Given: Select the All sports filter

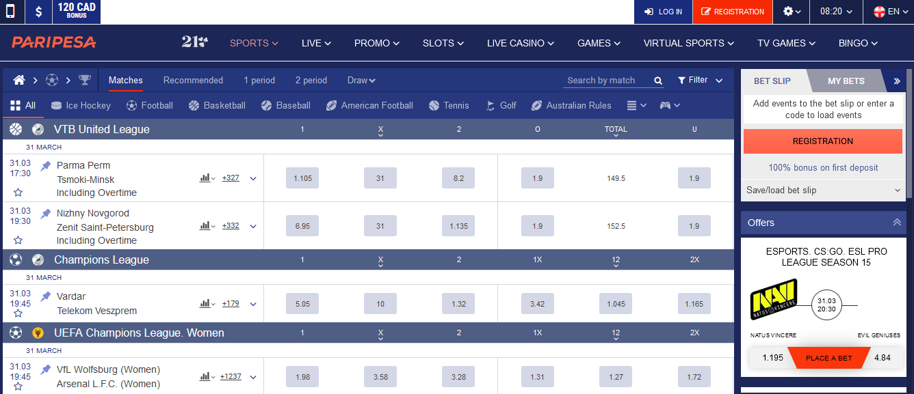Looking at the screenshot, I should coord(23,105).
